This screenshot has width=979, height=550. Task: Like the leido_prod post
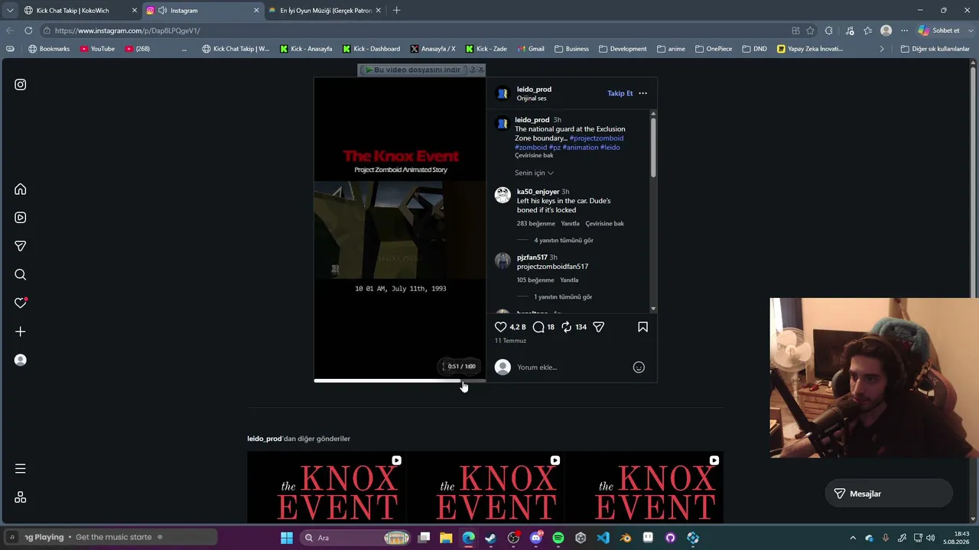click(x=501, y=327)
